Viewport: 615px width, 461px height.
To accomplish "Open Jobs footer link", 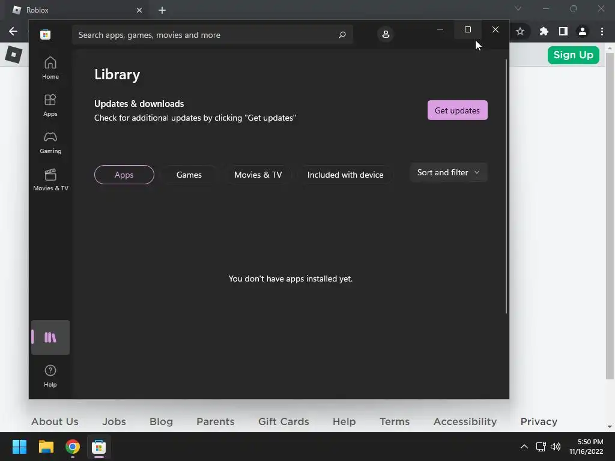I will tap(114, 421).
